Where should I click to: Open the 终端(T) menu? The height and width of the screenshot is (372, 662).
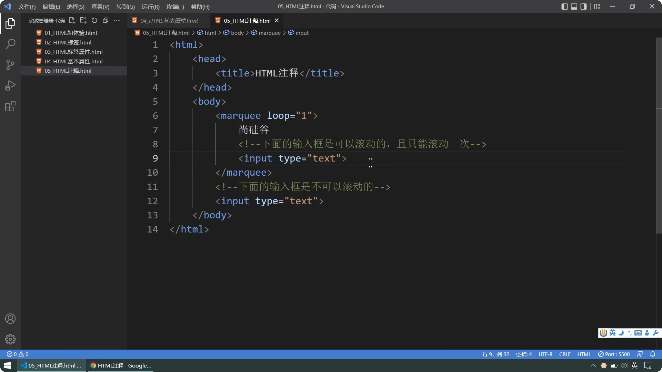tap(175, 7)
